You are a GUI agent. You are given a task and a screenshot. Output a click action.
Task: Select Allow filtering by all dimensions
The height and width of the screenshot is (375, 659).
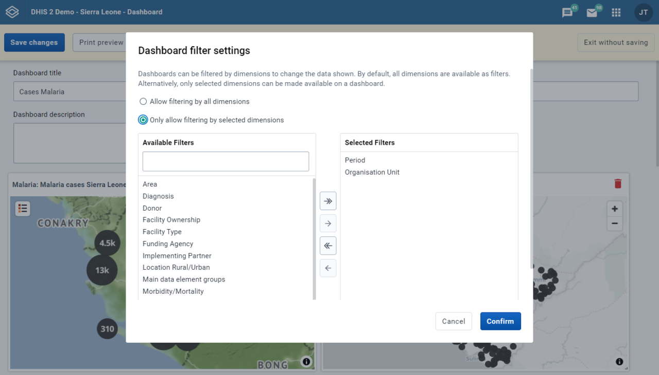point(143,101)
